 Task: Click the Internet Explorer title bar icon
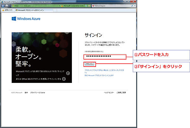pyautogui.click(x=2, y=2)
